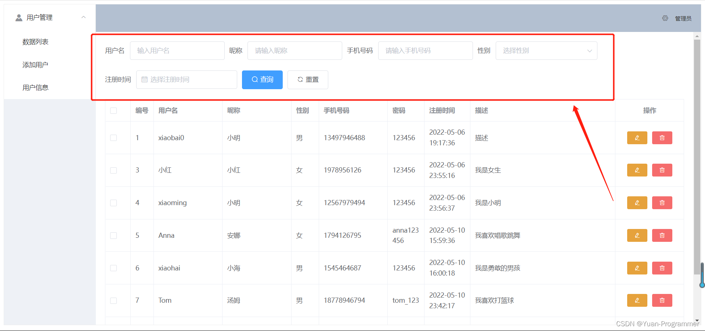Viewport: 705px width, 331px height.
Task: Click the 昵称 column header in table
Action: tap(234, 110)
